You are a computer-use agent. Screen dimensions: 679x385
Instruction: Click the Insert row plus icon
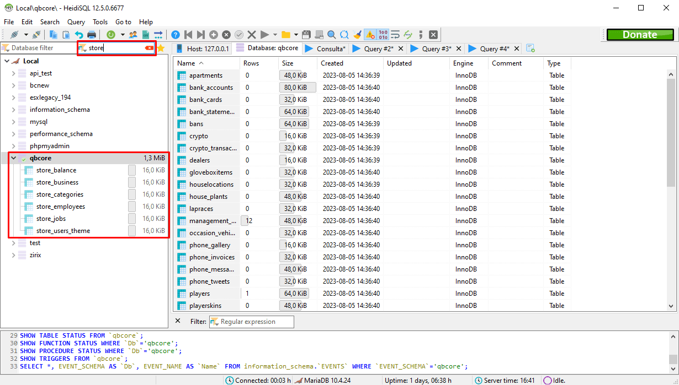click(214, 35)
